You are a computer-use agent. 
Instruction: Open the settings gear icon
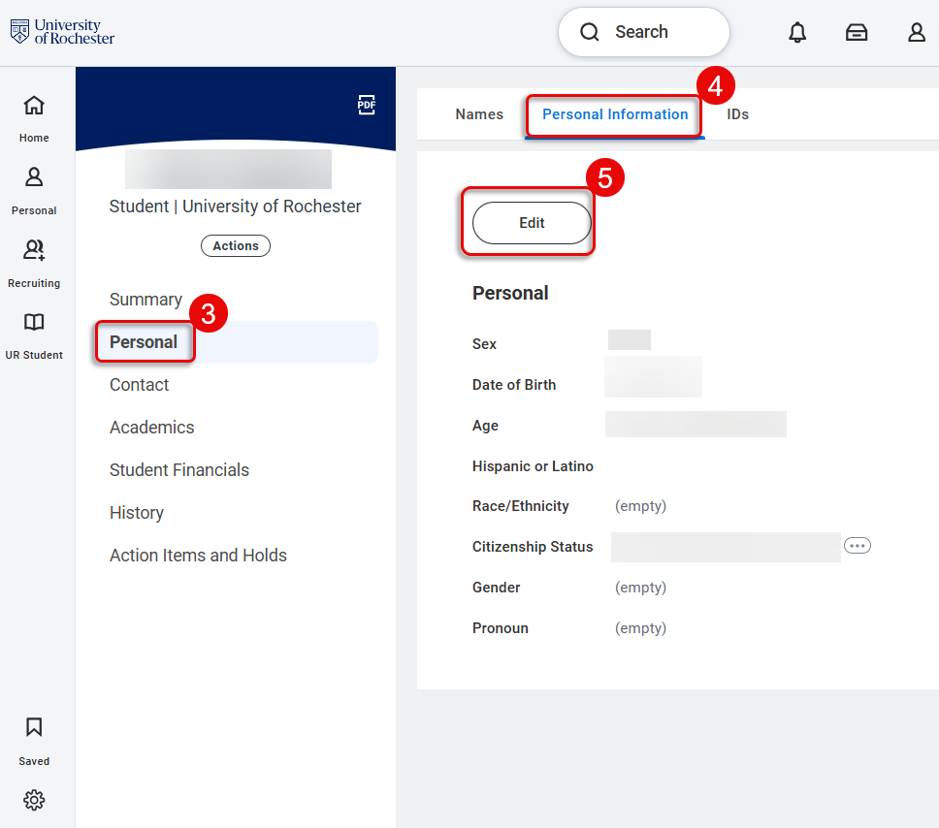[x=34, y=800]
